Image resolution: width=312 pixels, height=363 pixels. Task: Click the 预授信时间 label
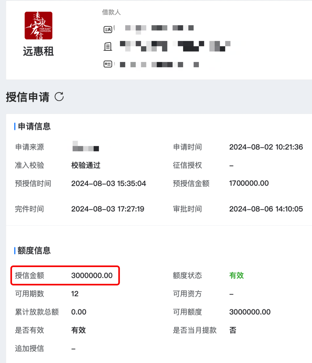(x=33, y=183)
